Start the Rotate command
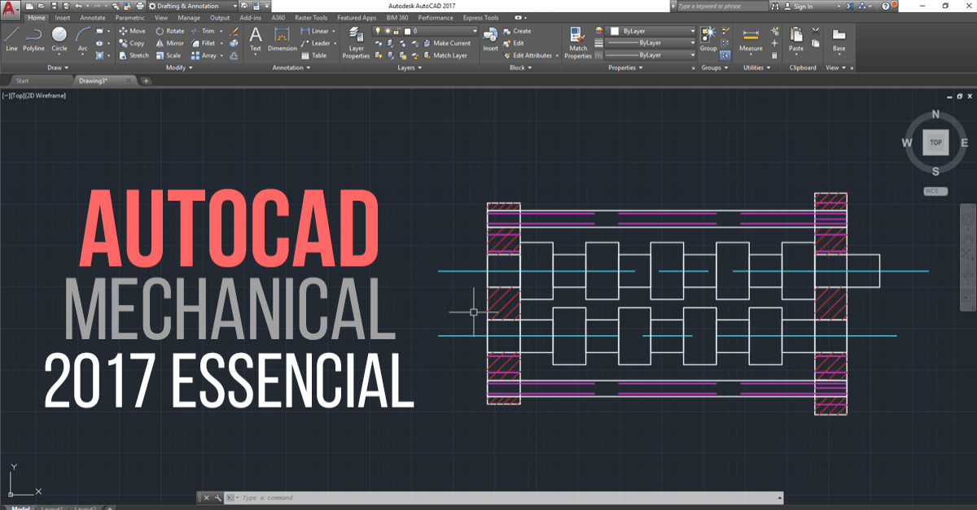Viewport: 977px width, 510px height. [x=169, y=31]
